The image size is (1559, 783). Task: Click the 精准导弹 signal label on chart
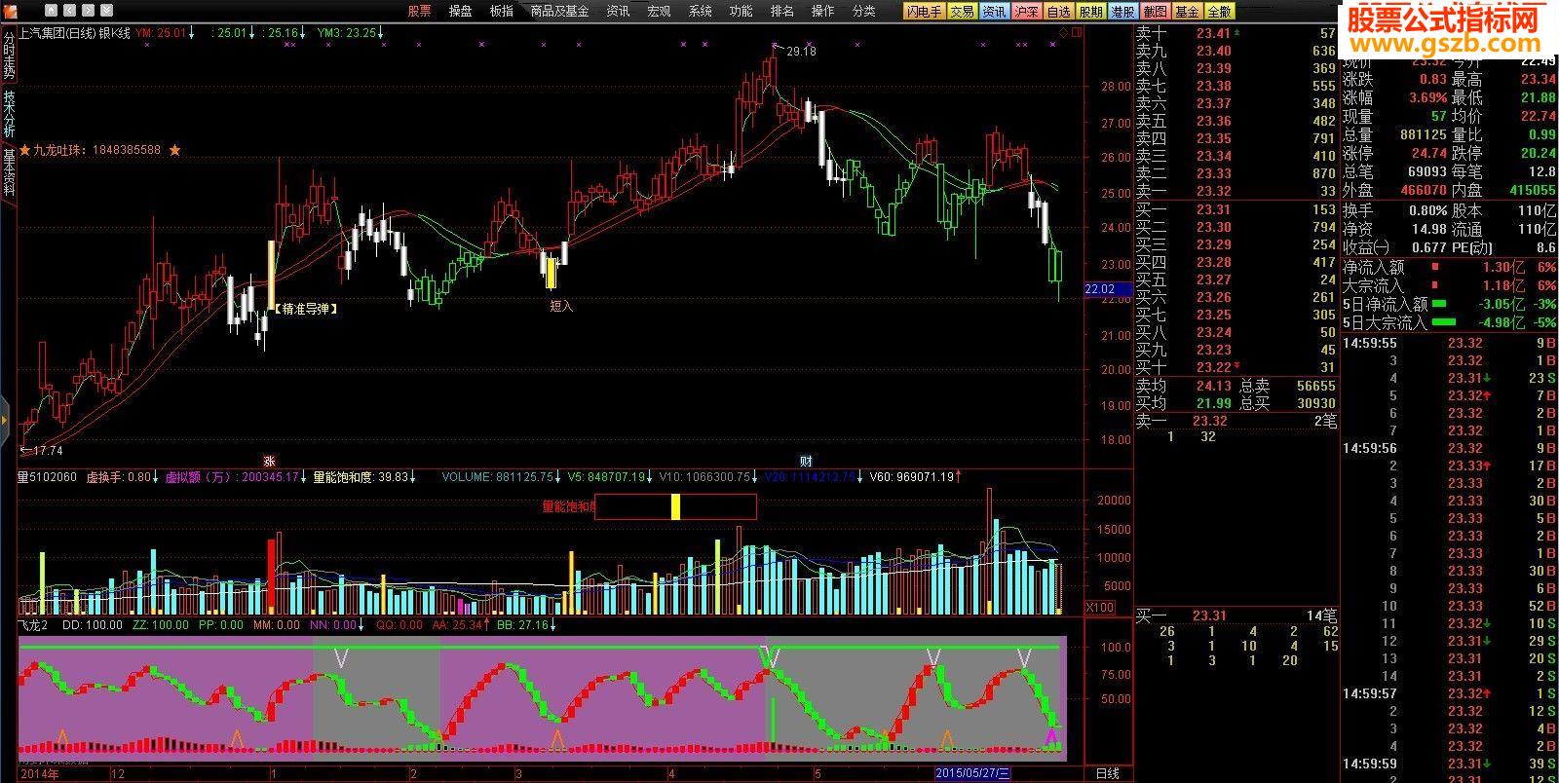click(x=307, y=309)
